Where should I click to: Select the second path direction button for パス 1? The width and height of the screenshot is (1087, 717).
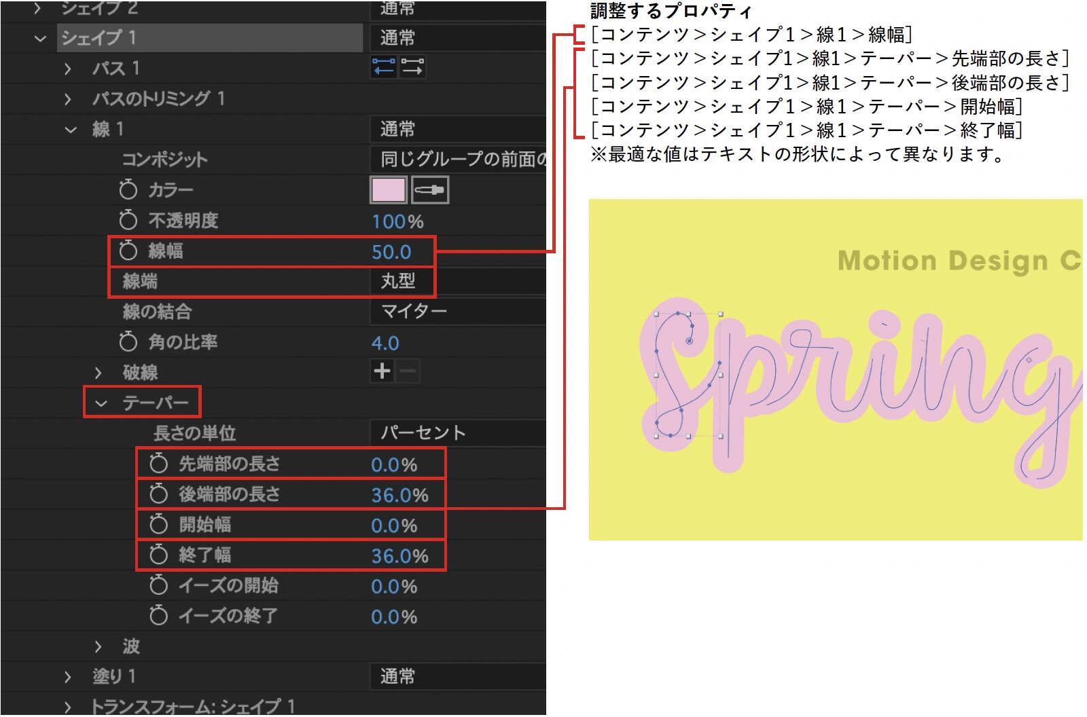[412, 67]
